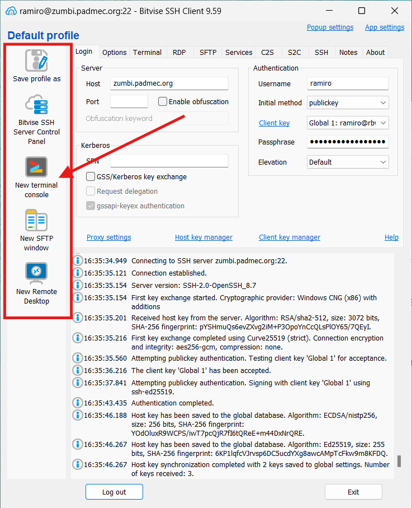Switch to the Options tab
Screen dimensions: 412x508
[x=114, y=53]
